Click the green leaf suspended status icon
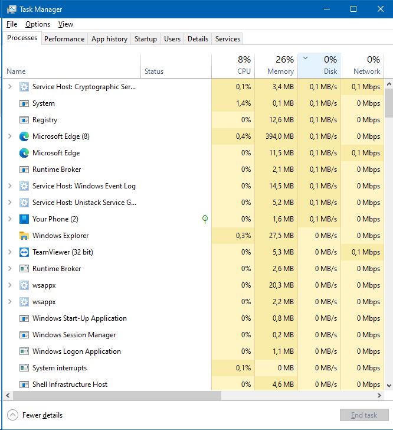The image size is (393, 430). coord(205,219)
